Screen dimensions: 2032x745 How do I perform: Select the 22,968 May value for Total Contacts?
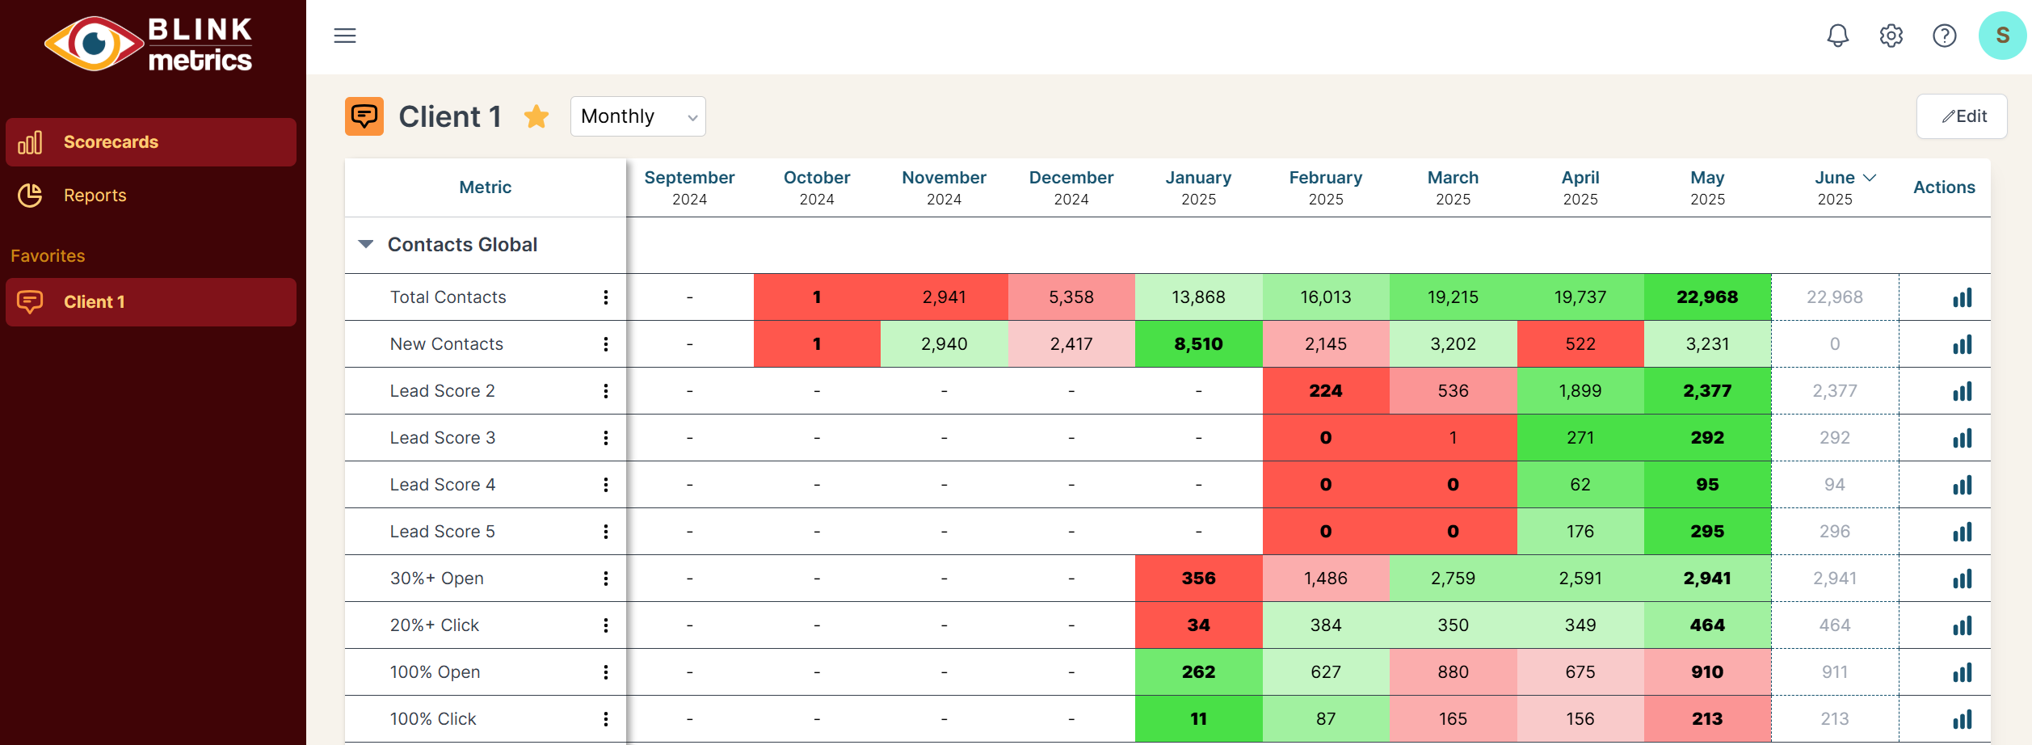coord(1707,297)
